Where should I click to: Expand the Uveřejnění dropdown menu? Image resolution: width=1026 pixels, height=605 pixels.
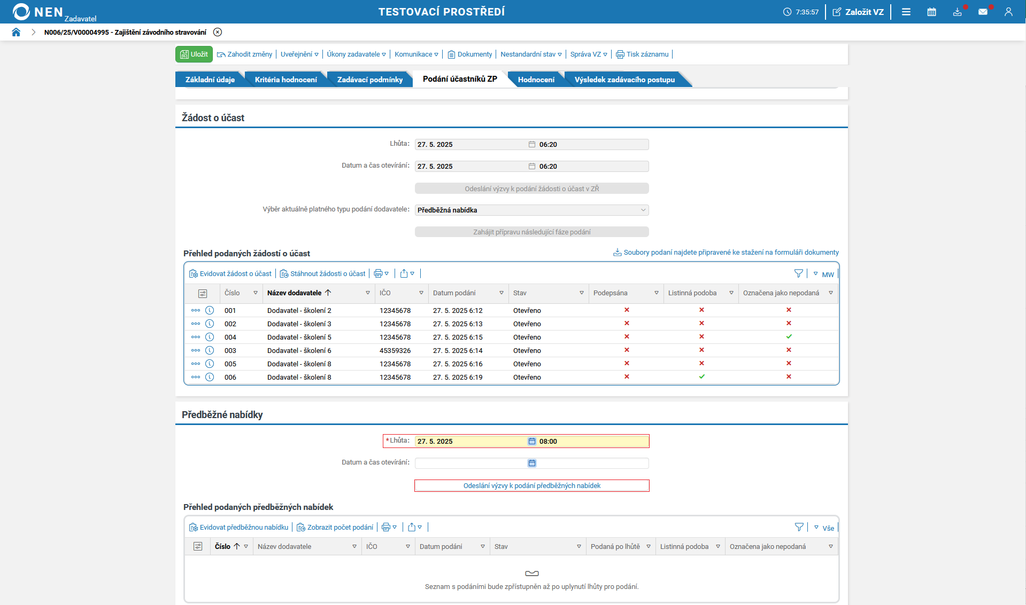pyautogui.click(x=299, y=54)
